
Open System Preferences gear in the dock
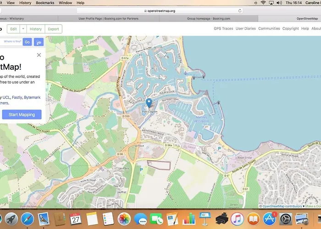tap(286, 219)
